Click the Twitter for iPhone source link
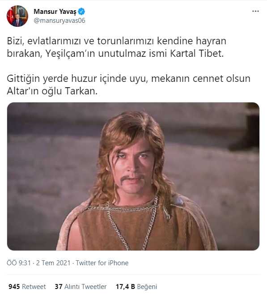Screen dimensions: 267x297 click(x=102, y=263)
